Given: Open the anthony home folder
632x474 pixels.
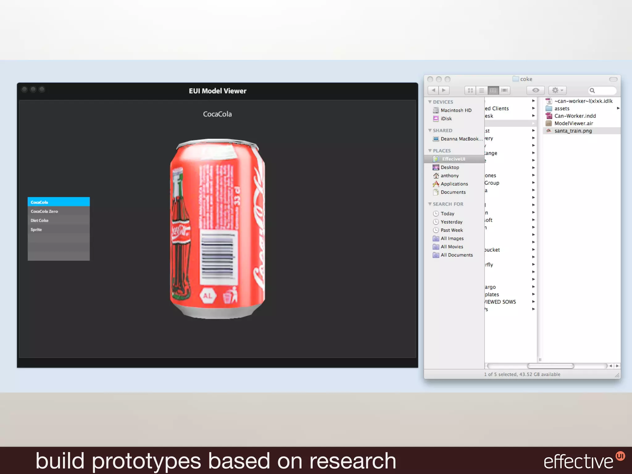Looking at the screenshot, I should coord(454,176).
